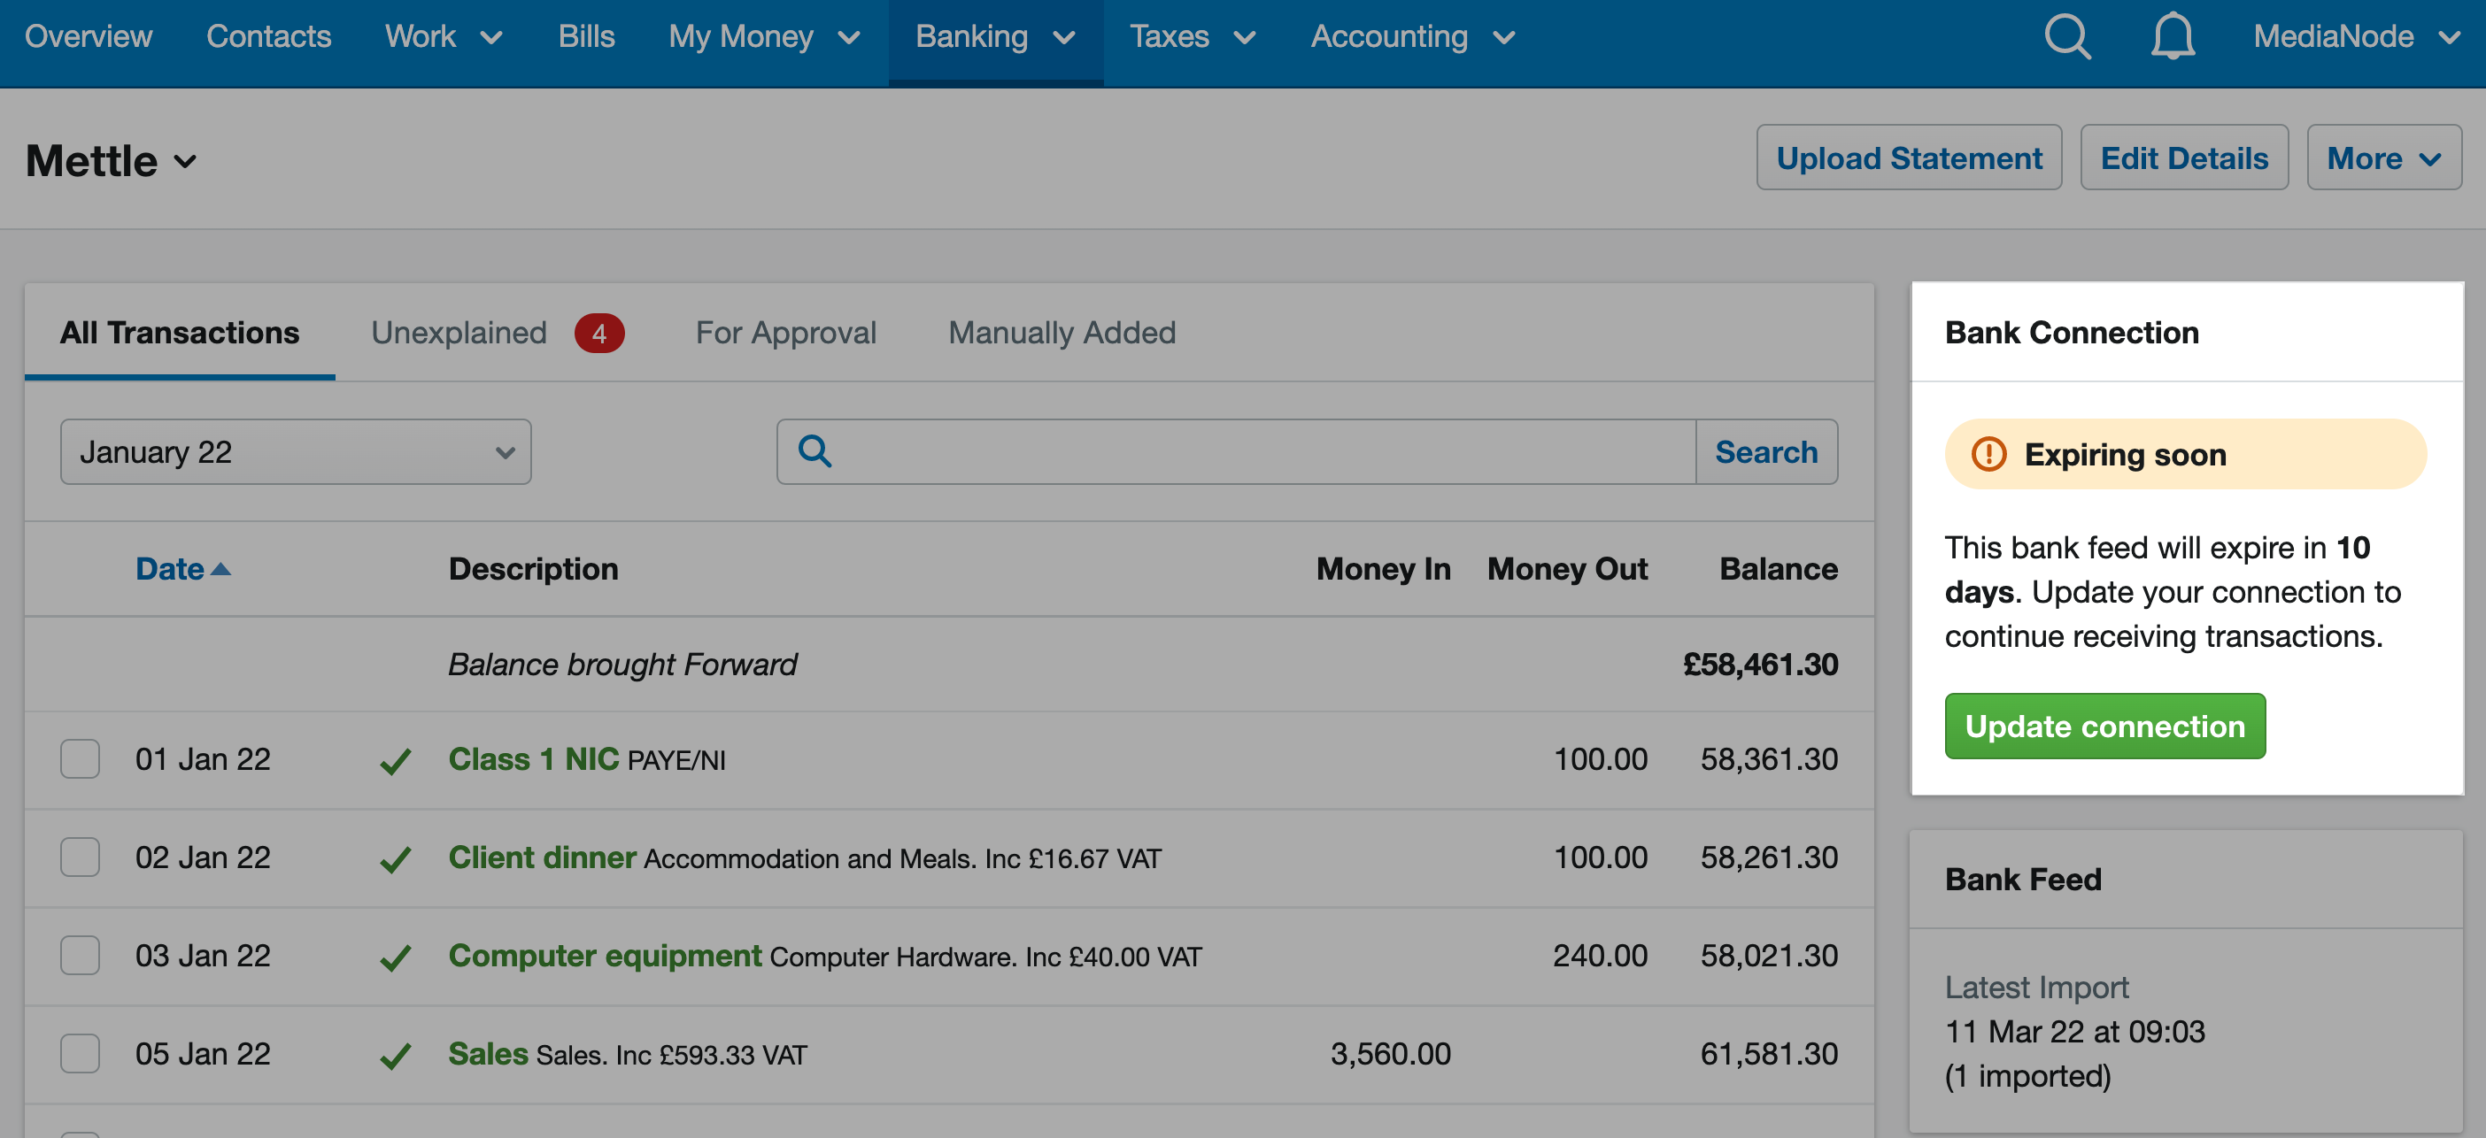Go to Contacts in the top navigation
The height and width of the screenshot is (1138, 2486).
[x=268, y=36]
